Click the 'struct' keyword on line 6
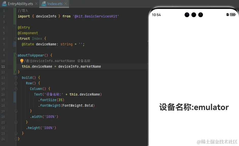The image size is (239, 146). [x=24, y=39]
